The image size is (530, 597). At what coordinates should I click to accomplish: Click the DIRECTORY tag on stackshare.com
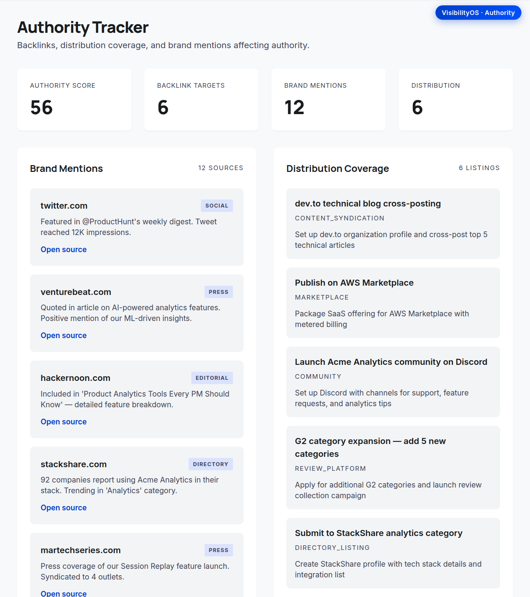click(x=211, y=464)
